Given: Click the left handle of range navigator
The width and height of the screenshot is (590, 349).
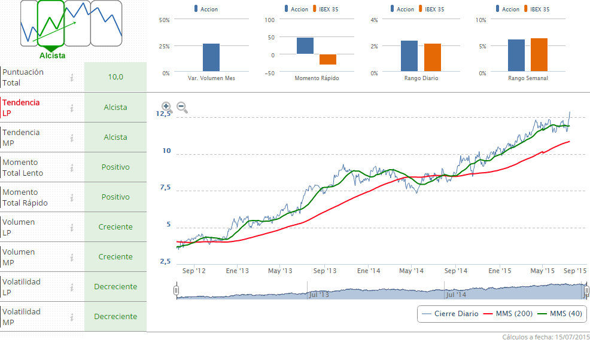Looking at the screenshot, I should tap(177, 291).
